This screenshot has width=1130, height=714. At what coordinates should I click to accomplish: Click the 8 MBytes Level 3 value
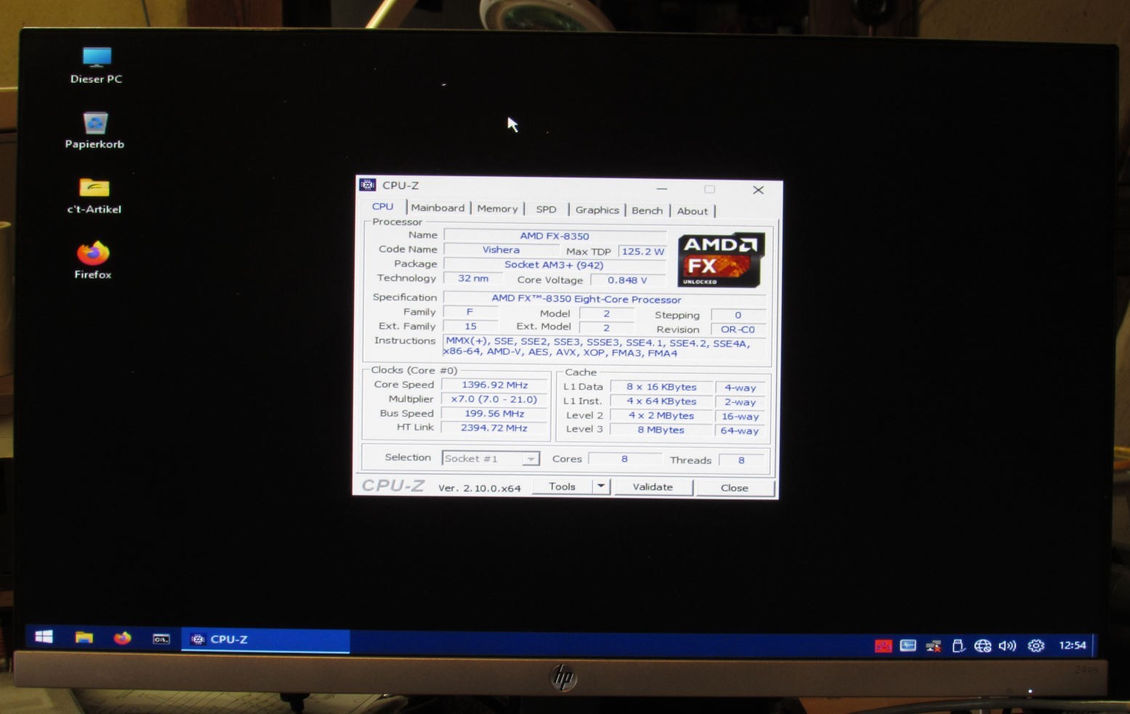click(661, 430)
